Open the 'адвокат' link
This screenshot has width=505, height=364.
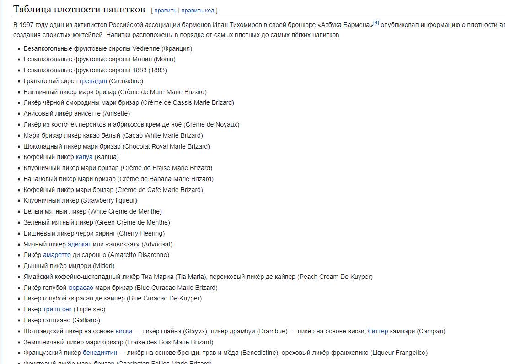pos(79,244)
